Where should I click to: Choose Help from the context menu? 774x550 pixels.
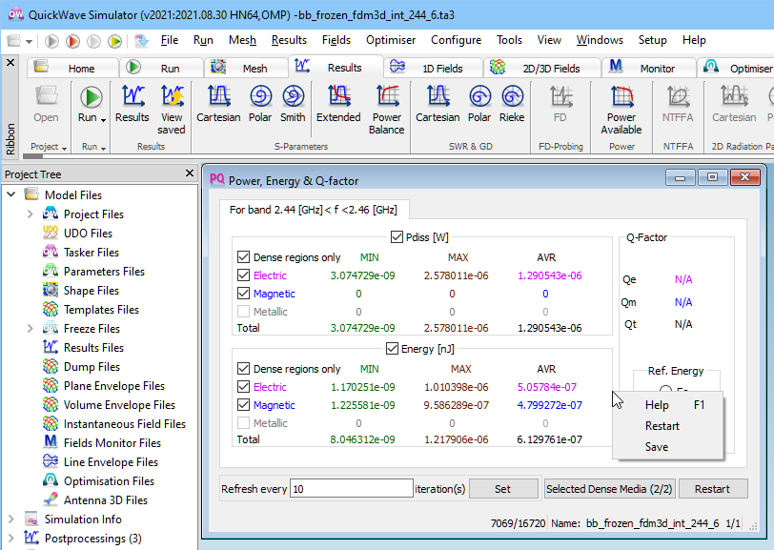[668, 405]
